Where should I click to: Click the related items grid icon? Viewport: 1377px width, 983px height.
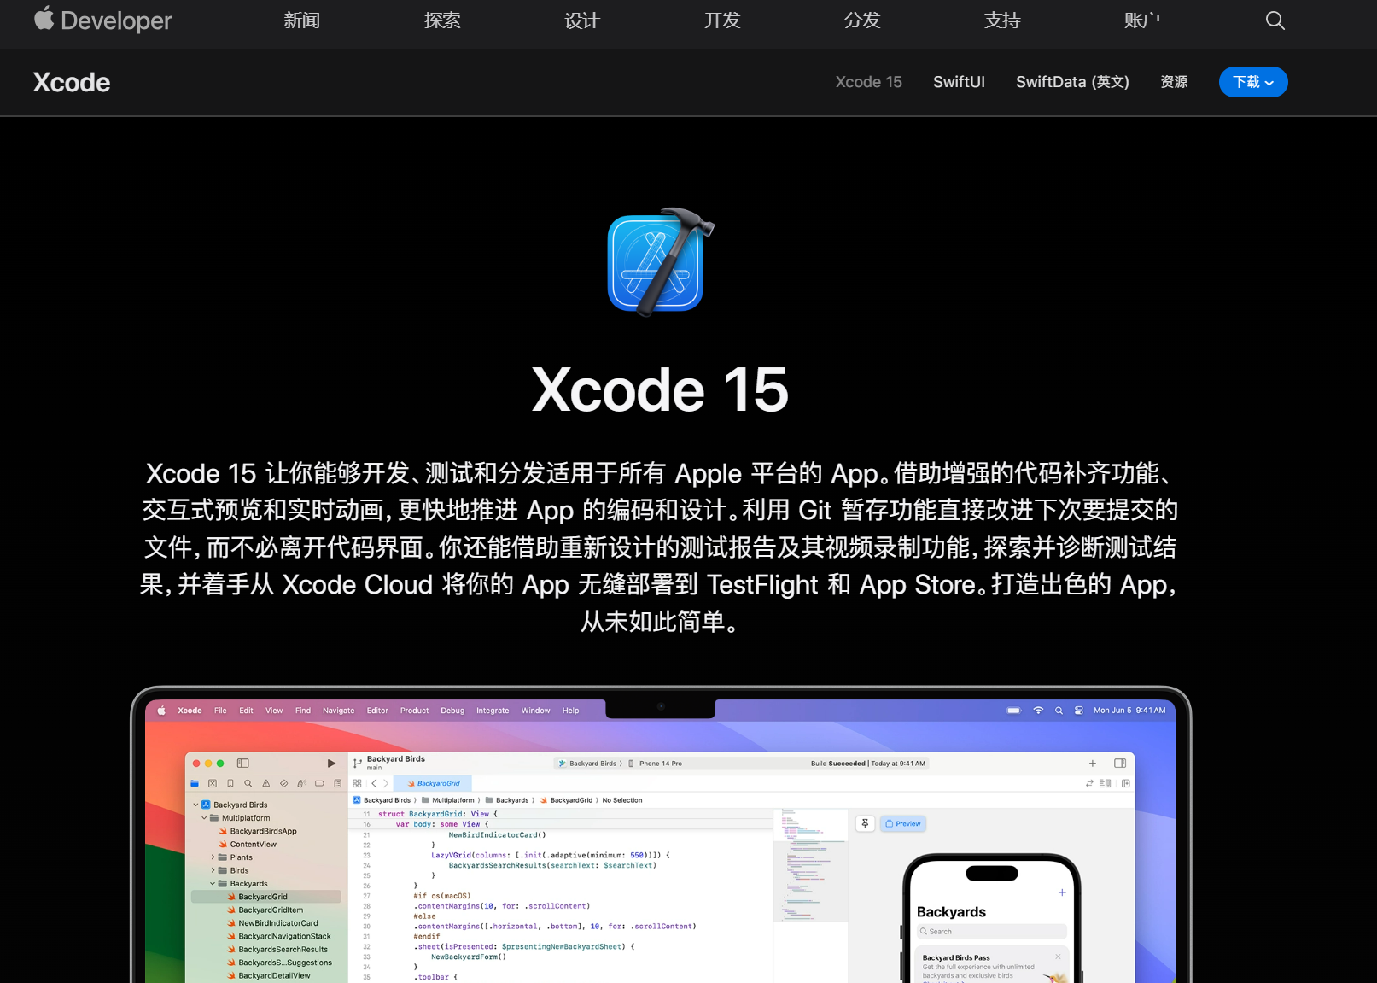358,783
